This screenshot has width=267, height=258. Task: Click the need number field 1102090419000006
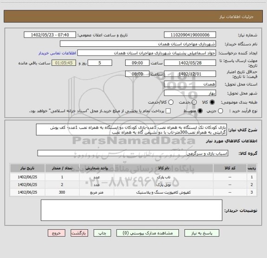(x=190, y=35)
